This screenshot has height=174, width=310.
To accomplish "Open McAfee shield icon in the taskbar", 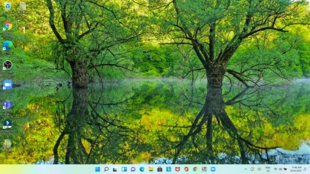I will click(x=178, y=169).
